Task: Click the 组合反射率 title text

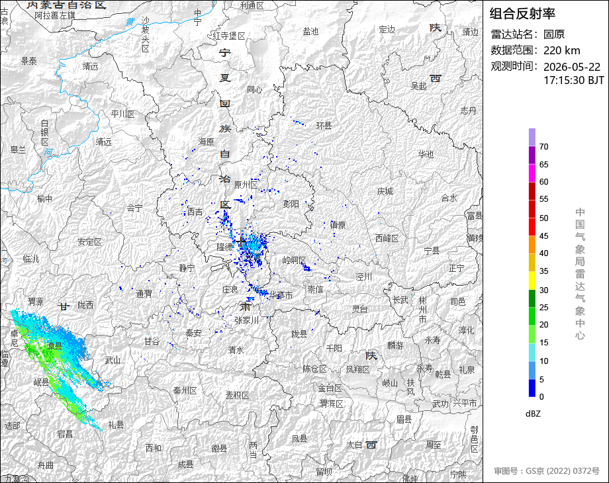Action: (x=522, y=14)
